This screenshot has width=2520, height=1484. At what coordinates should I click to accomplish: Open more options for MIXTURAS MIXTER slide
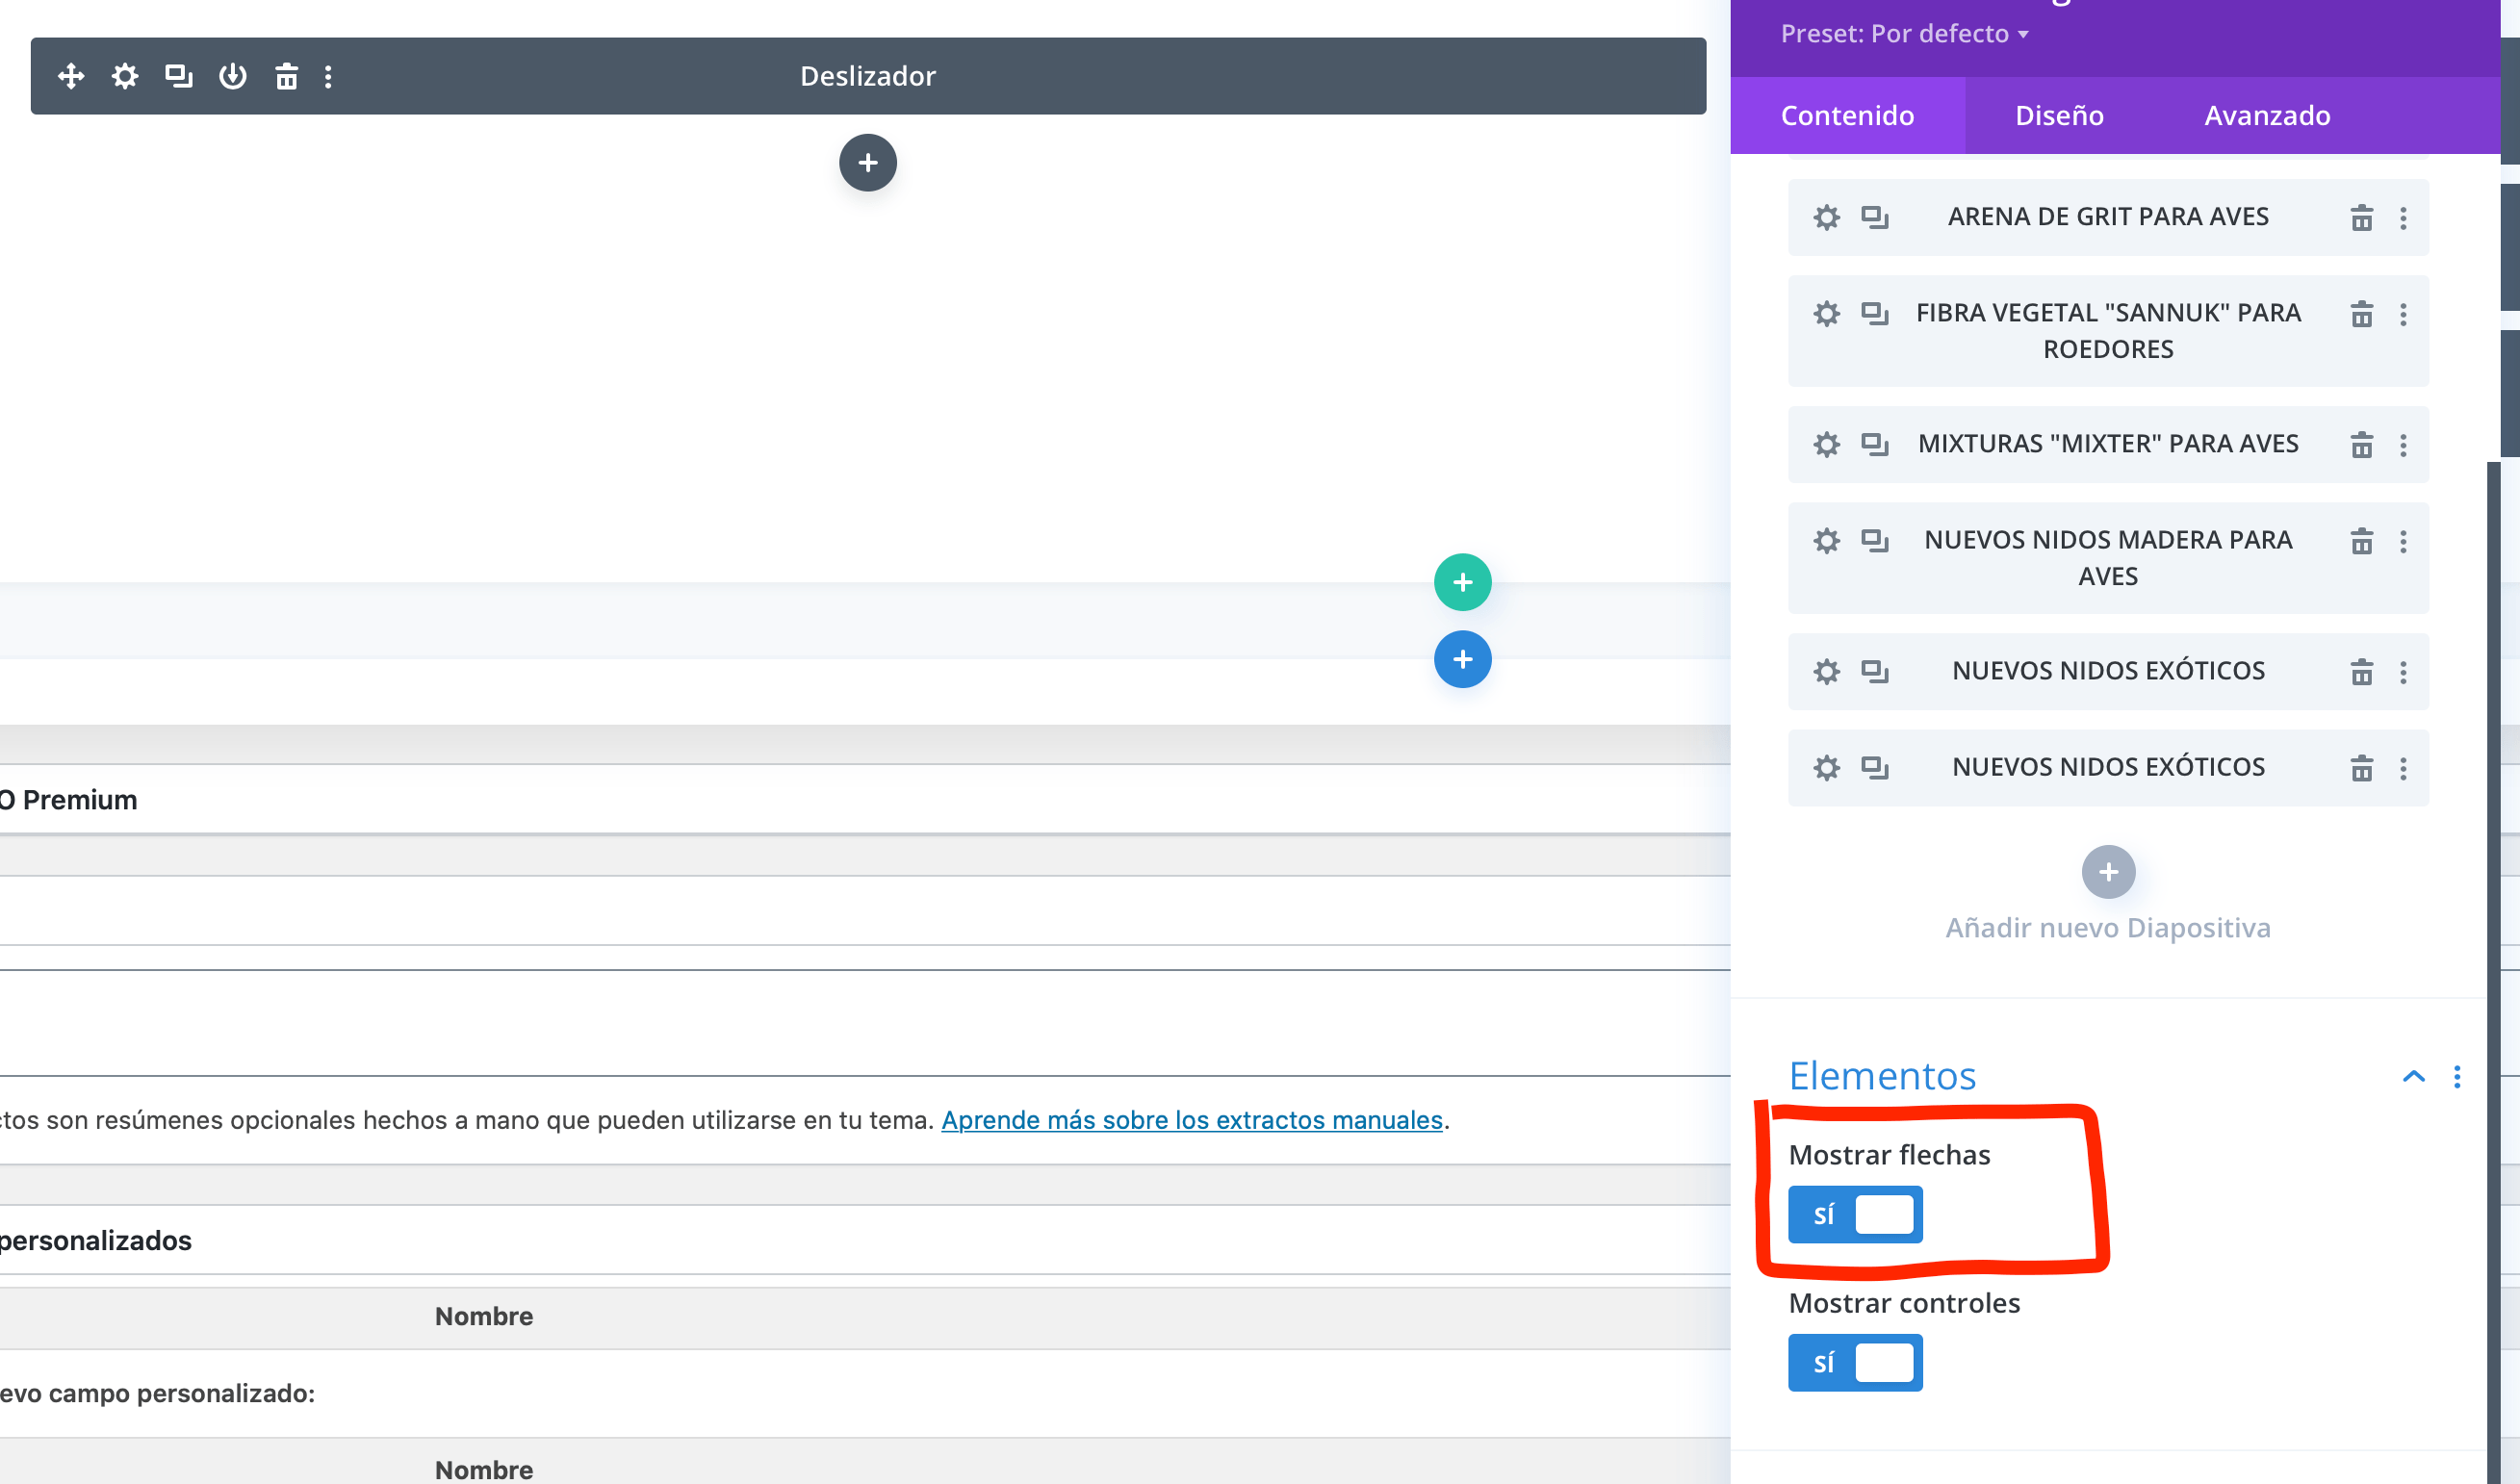click(2404, 444)
